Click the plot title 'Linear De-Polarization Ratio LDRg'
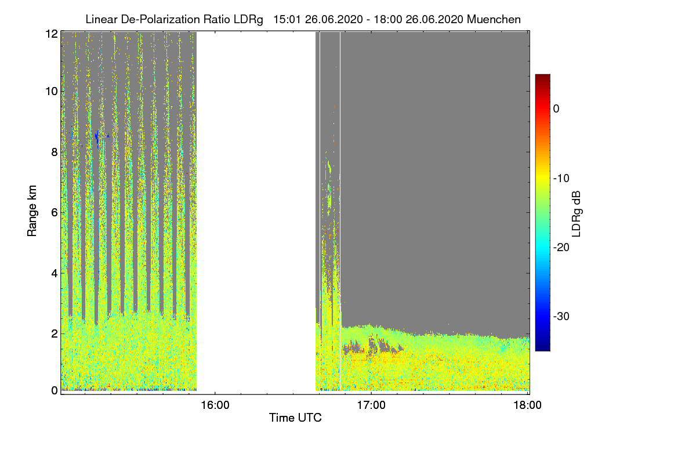 point(174,19)
